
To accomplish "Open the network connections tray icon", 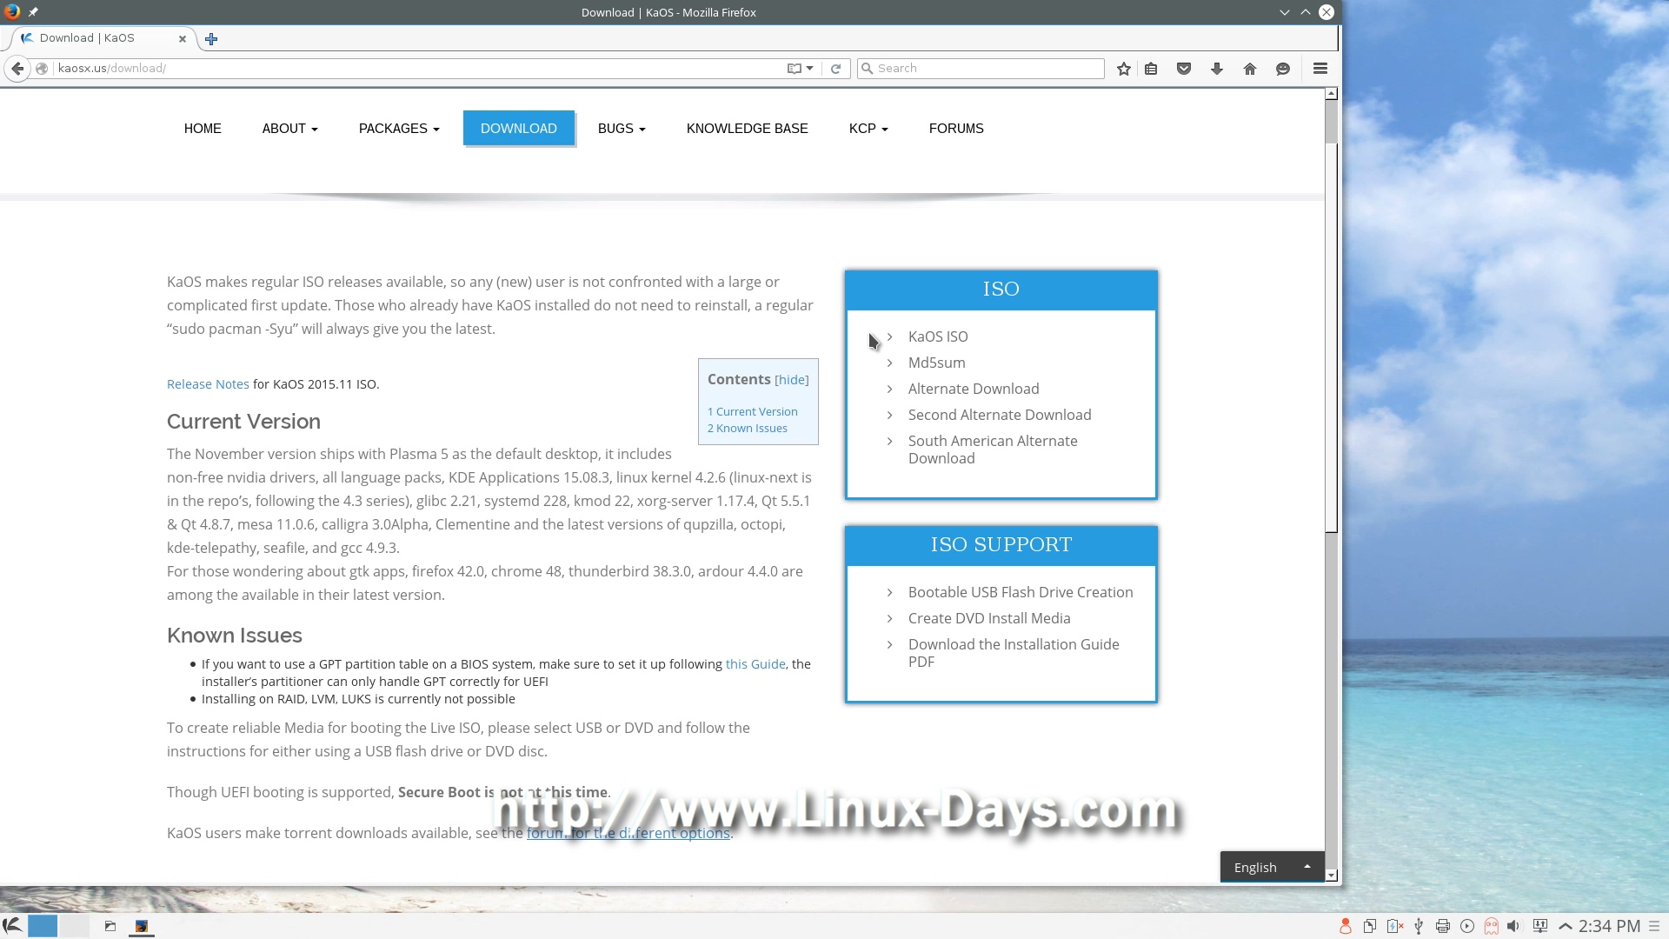I will coord(1540,926).
